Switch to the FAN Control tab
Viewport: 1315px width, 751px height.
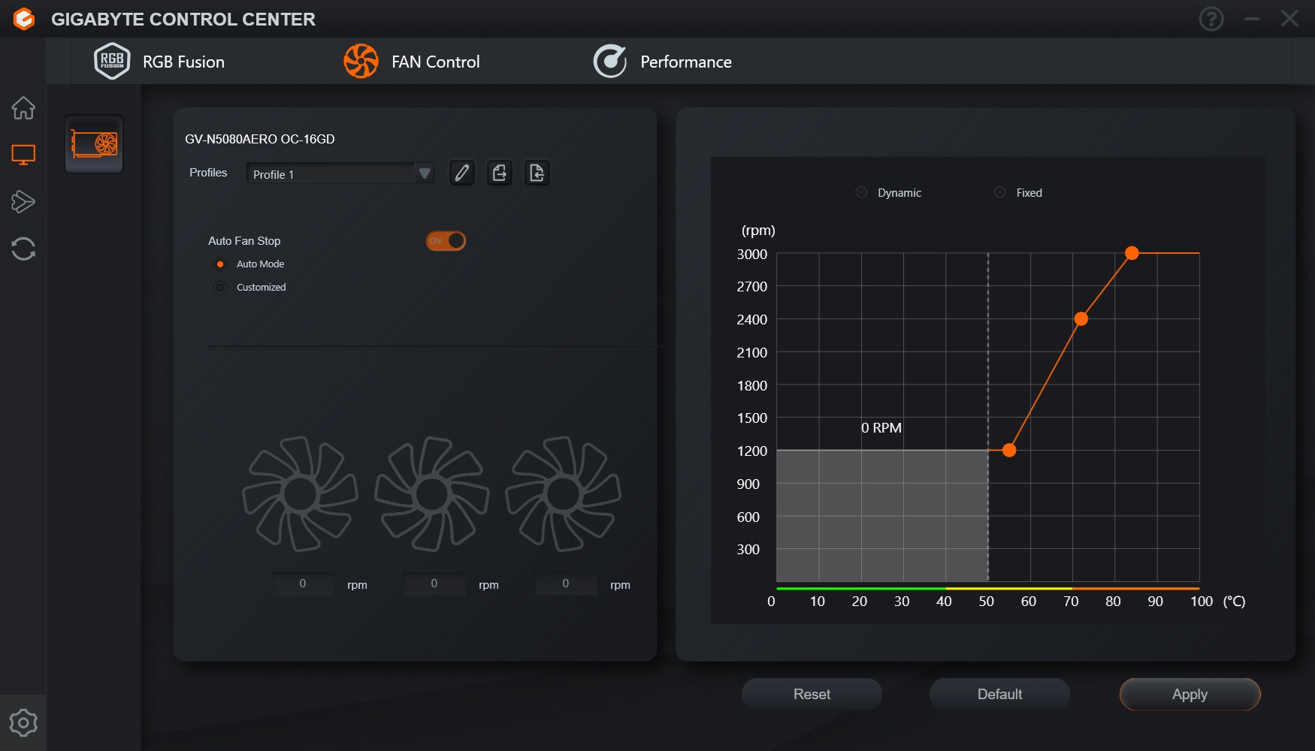pos(412,62)
